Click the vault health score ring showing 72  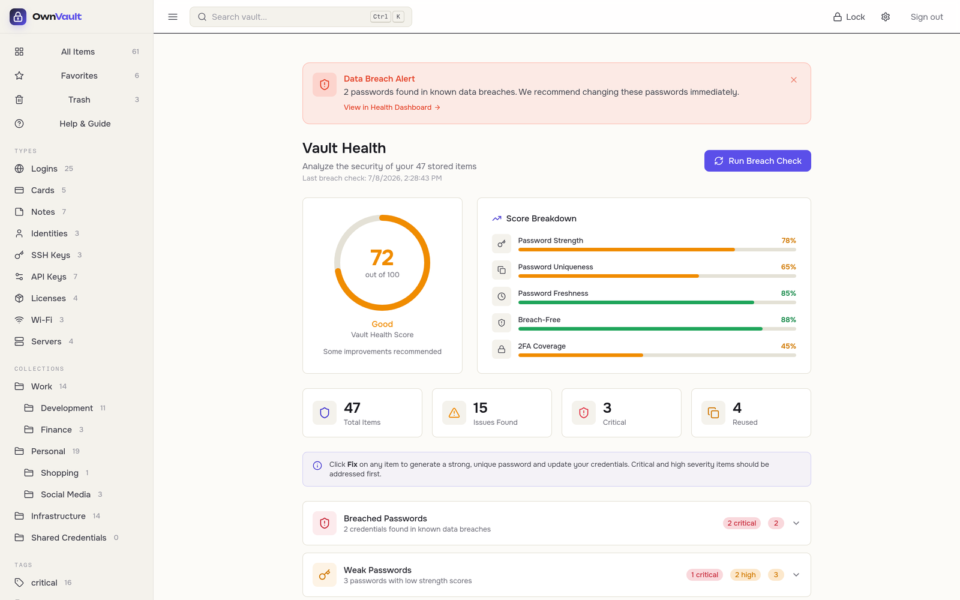coord(382,263)
